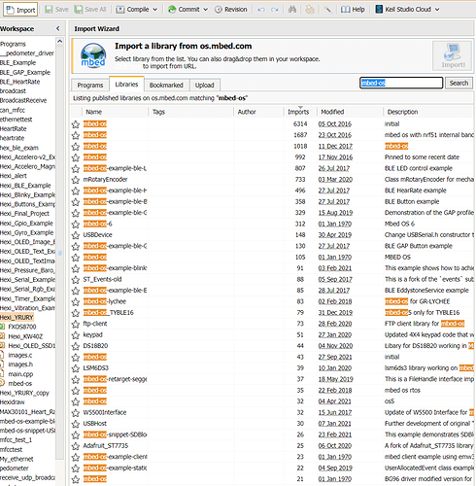Image resolution: width=476 pixels, height=486 pixels.
Task: Sort by the Imports column header
Action: click(x=298, y=112)
